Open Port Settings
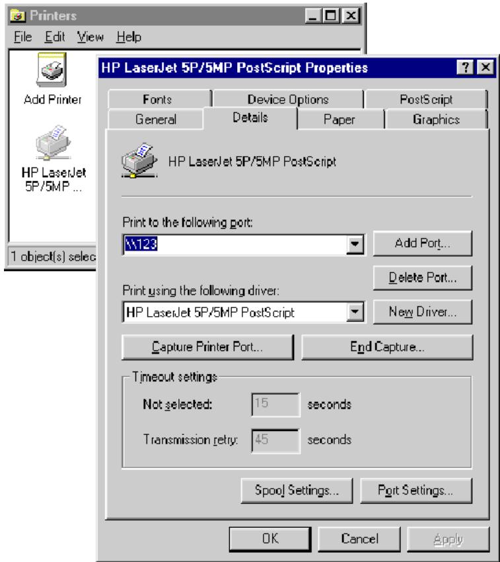The image size is (500, 562). click(x=416, y=491)
